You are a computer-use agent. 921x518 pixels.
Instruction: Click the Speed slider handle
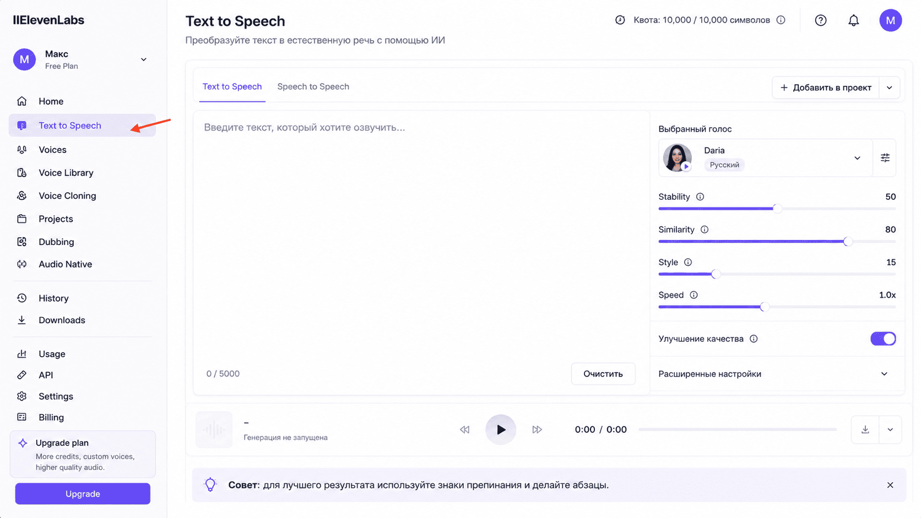[765, 307]
